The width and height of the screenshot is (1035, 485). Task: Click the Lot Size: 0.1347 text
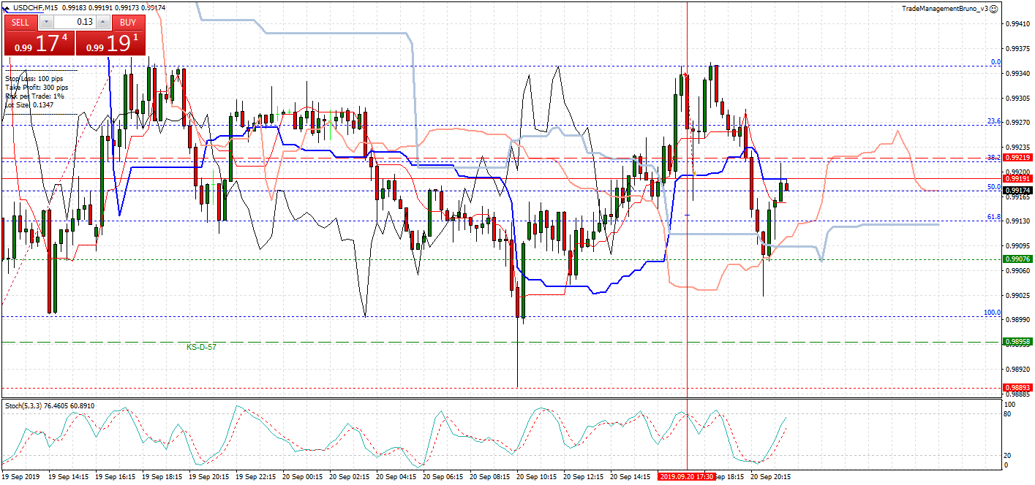point(29,105)
